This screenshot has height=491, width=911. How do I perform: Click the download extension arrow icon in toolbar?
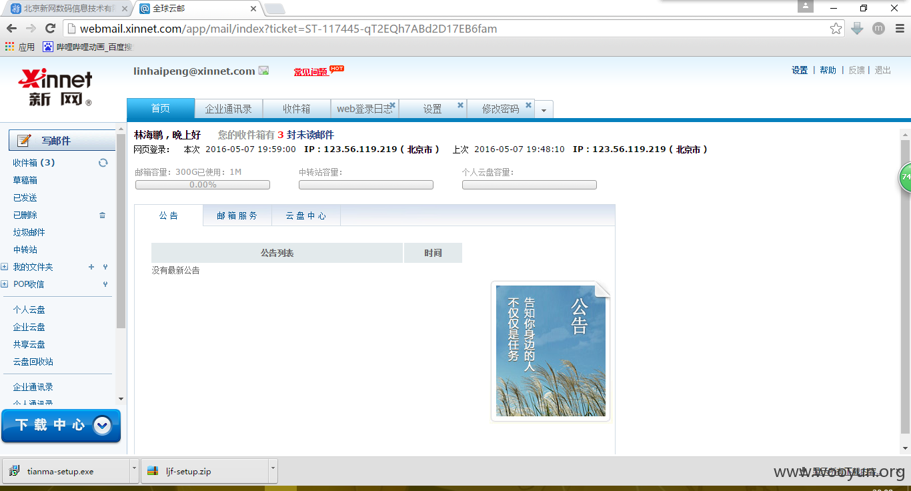tap(858, 29)
